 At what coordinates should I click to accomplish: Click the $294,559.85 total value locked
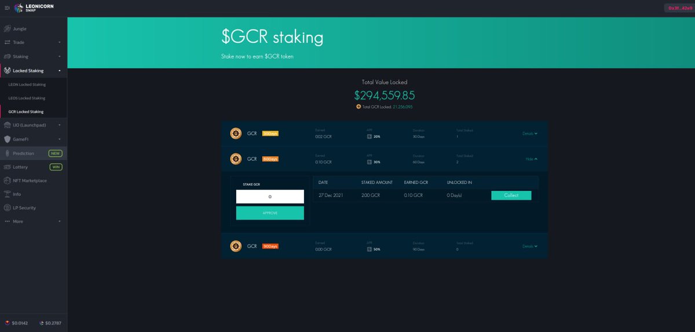coord(385,95)
